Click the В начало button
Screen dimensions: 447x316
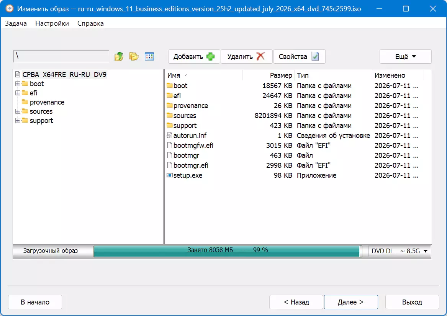35,302
